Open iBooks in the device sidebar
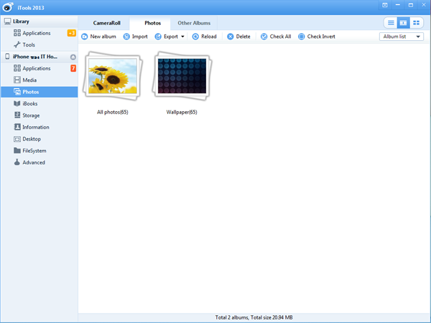Screen dimensions: 431x323 coord(30,103)
